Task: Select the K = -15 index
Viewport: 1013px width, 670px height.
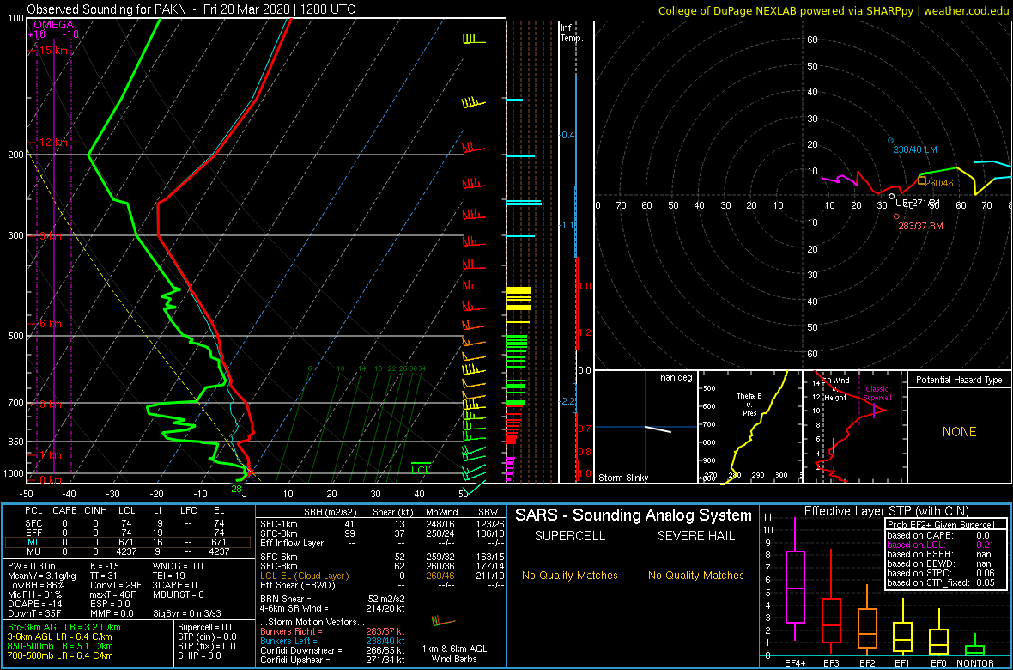Action: [106, 567]
